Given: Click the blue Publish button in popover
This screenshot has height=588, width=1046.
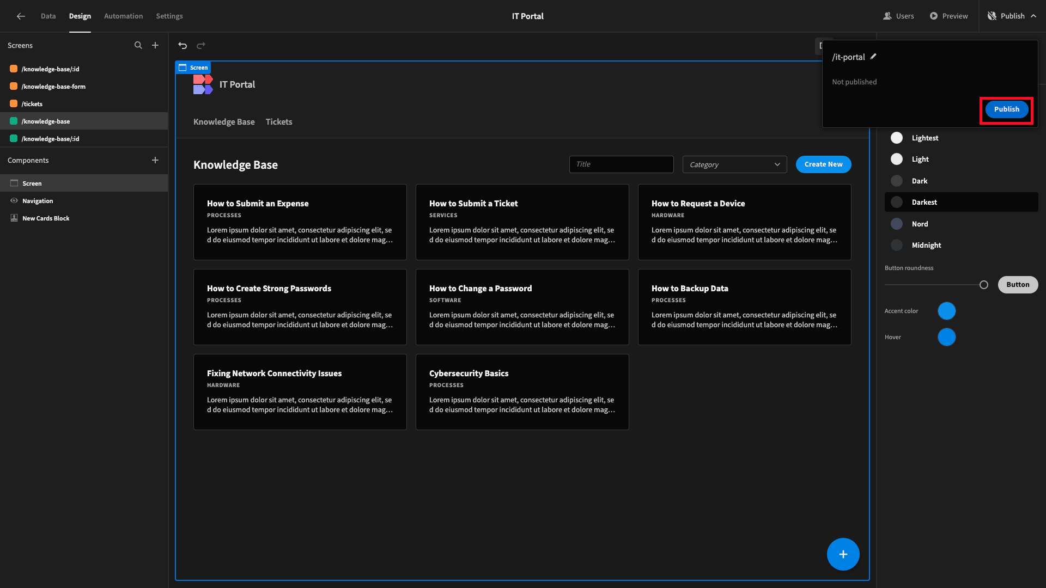Looking at the screenshot, I should click(x=1006, y=109).
